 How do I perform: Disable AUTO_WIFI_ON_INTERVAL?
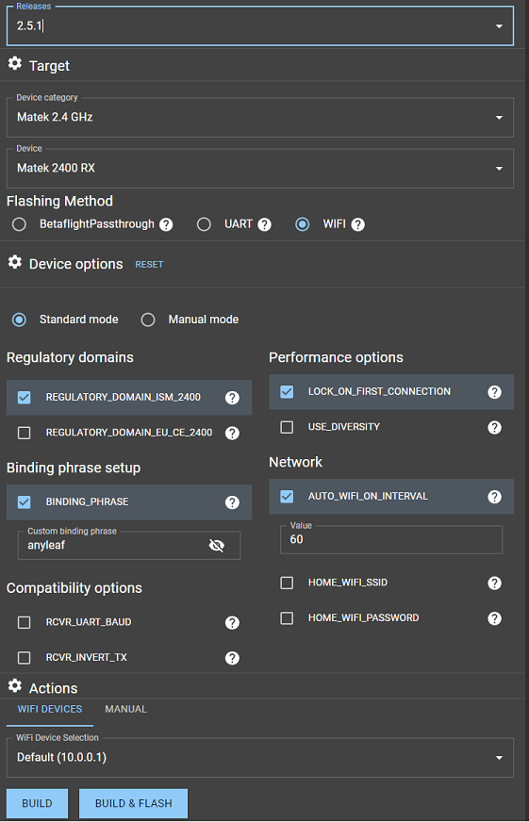(287, 497)
